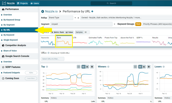Open the Performance Overview page

tap(7, 15)
